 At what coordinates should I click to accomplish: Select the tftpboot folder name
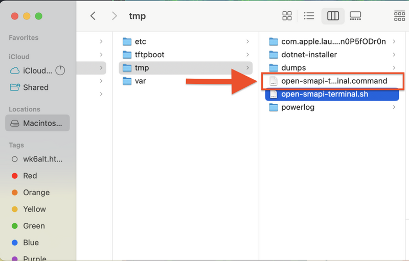149,55
